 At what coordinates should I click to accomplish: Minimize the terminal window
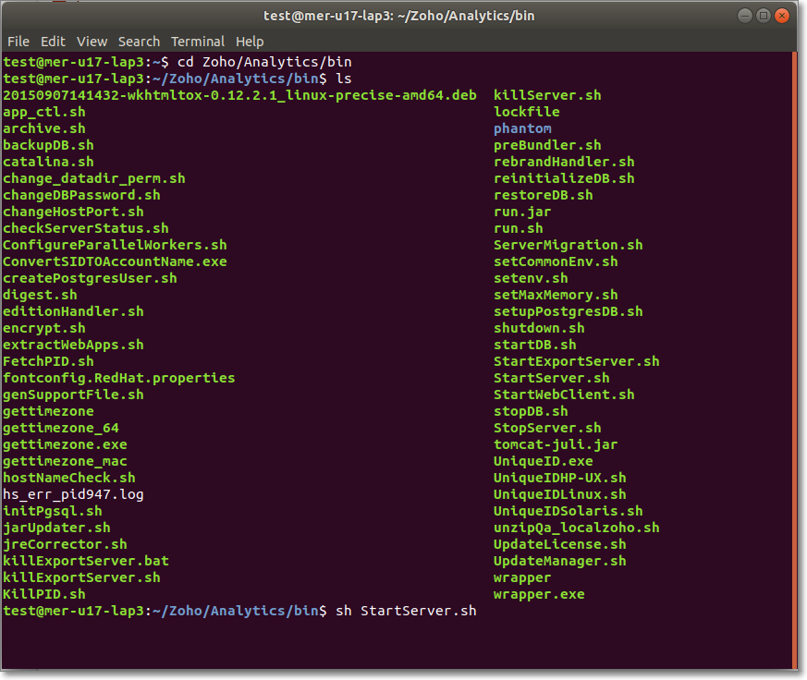[745, 16]
